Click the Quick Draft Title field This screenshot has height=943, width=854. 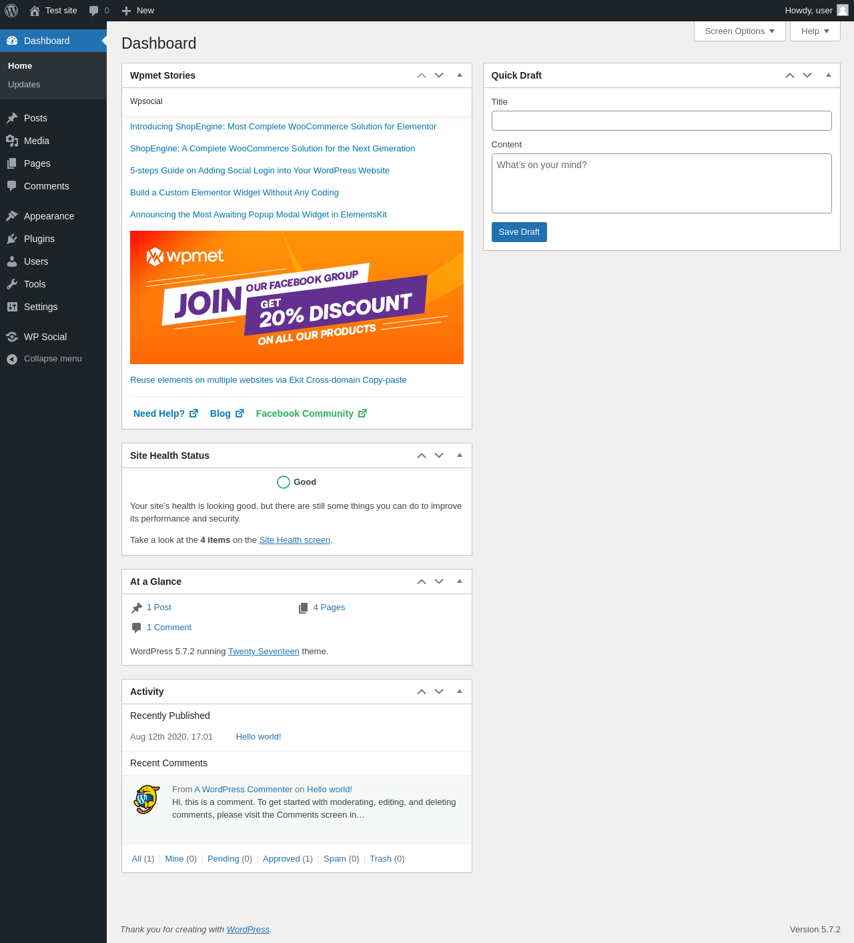662,121
